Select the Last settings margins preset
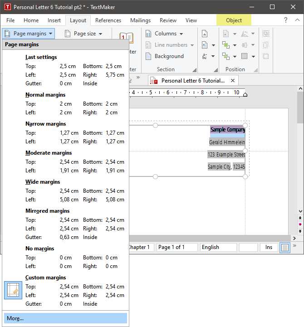The width and height of the screenshot is (304, 327). (x=65, y=70)
